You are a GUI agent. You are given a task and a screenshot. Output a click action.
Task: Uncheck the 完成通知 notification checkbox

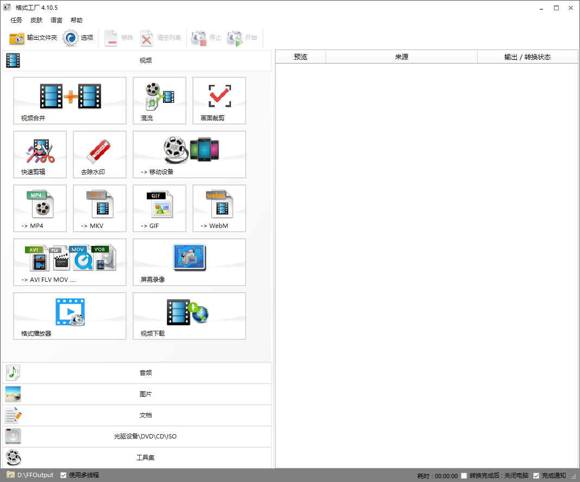(536, 475)
